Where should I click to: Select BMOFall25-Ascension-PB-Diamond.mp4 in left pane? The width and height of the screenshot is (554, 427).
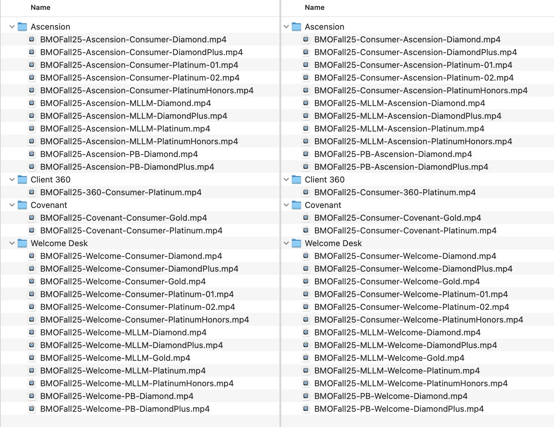click(119, 154)
